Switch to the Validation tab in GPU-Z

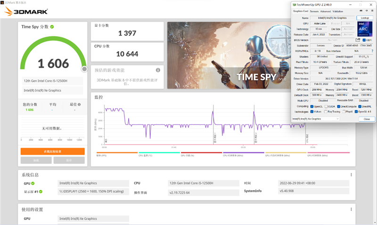click(338, 11)
